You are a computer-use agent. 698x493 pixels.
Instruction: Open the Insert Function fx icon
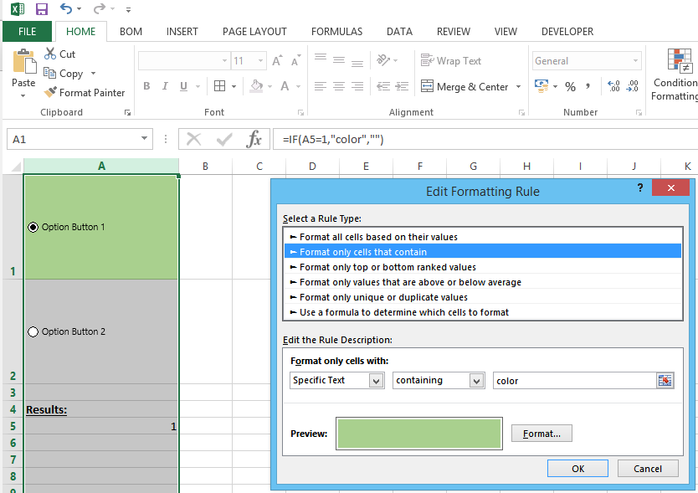coord(254,139)
